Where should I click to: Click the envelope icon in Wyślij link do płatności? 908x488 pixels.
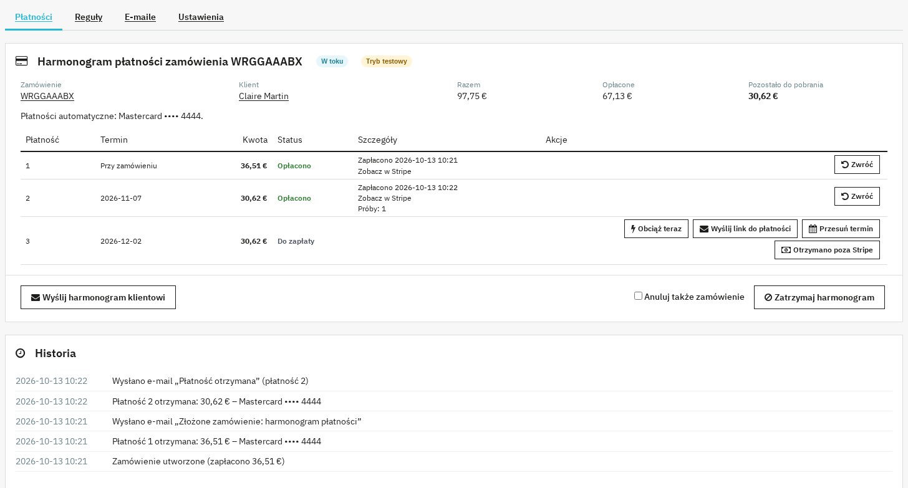click(704, 229)
